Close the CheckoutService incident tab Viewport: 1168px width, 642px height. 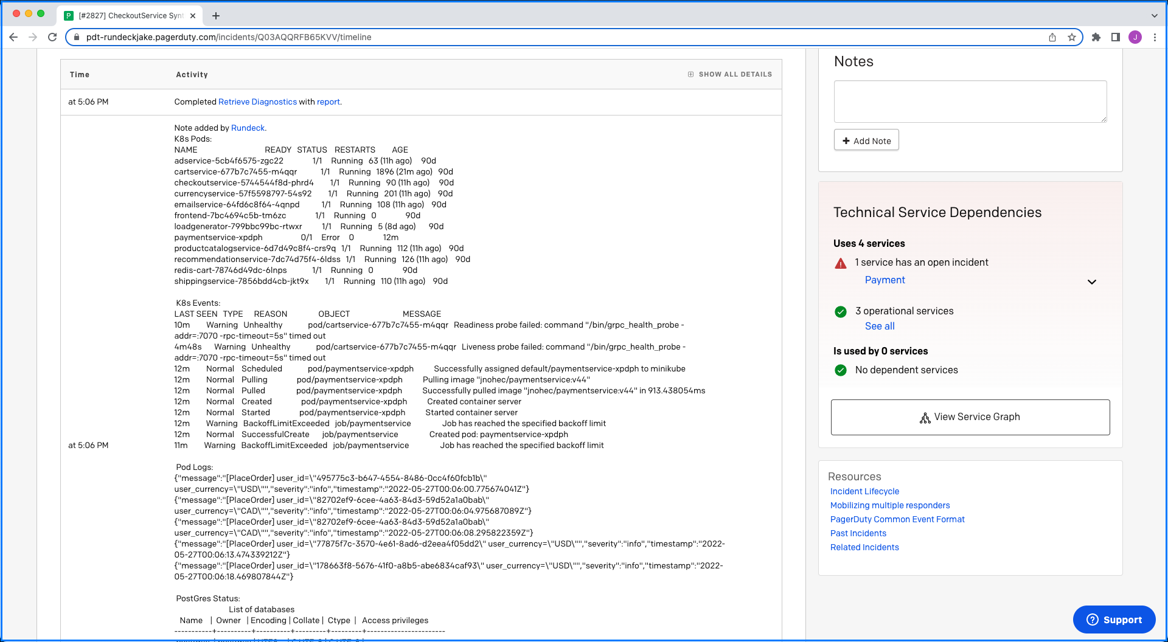pos(193,16)
